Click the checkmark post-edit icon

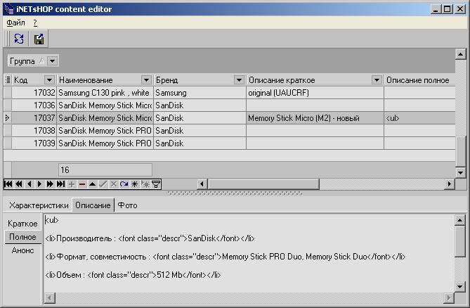[x=103, y=184]
